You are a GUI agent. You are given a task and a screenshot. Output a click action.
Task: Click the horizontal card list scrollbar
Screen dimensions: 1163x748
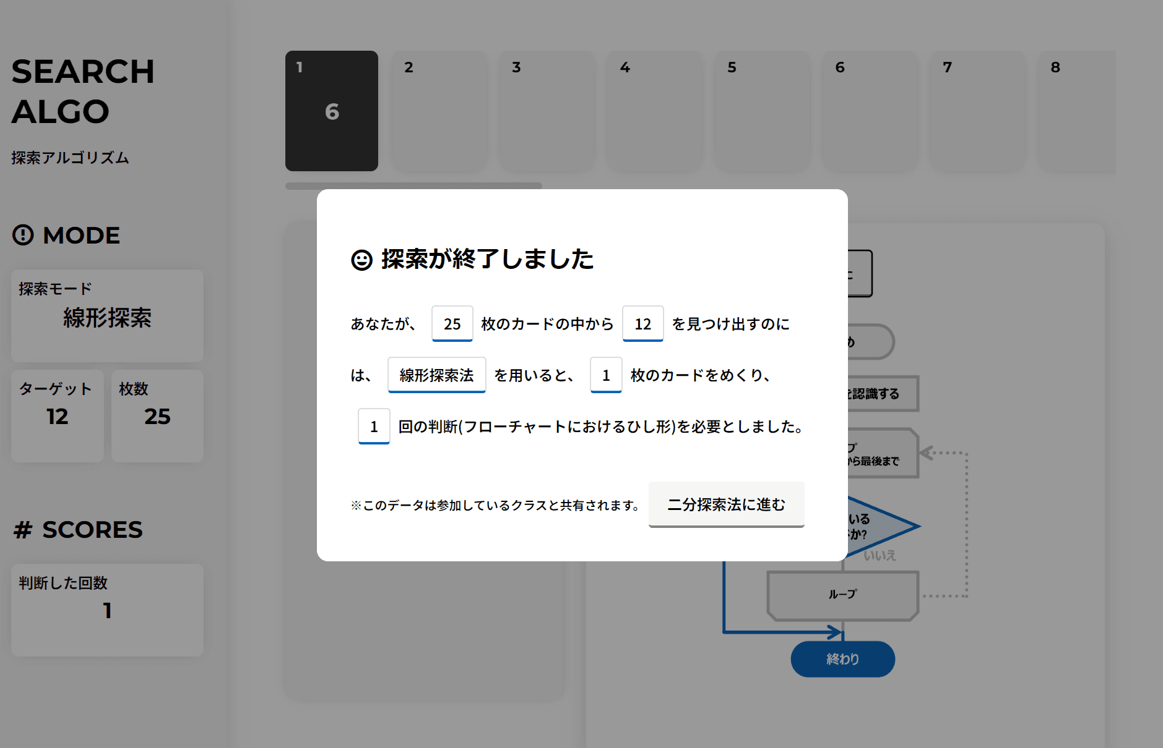413,185
